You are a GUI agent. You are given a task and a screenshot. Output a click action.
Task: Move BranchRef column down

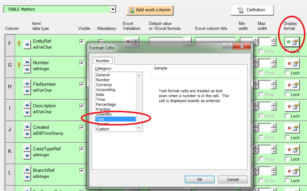coord(27,177)
